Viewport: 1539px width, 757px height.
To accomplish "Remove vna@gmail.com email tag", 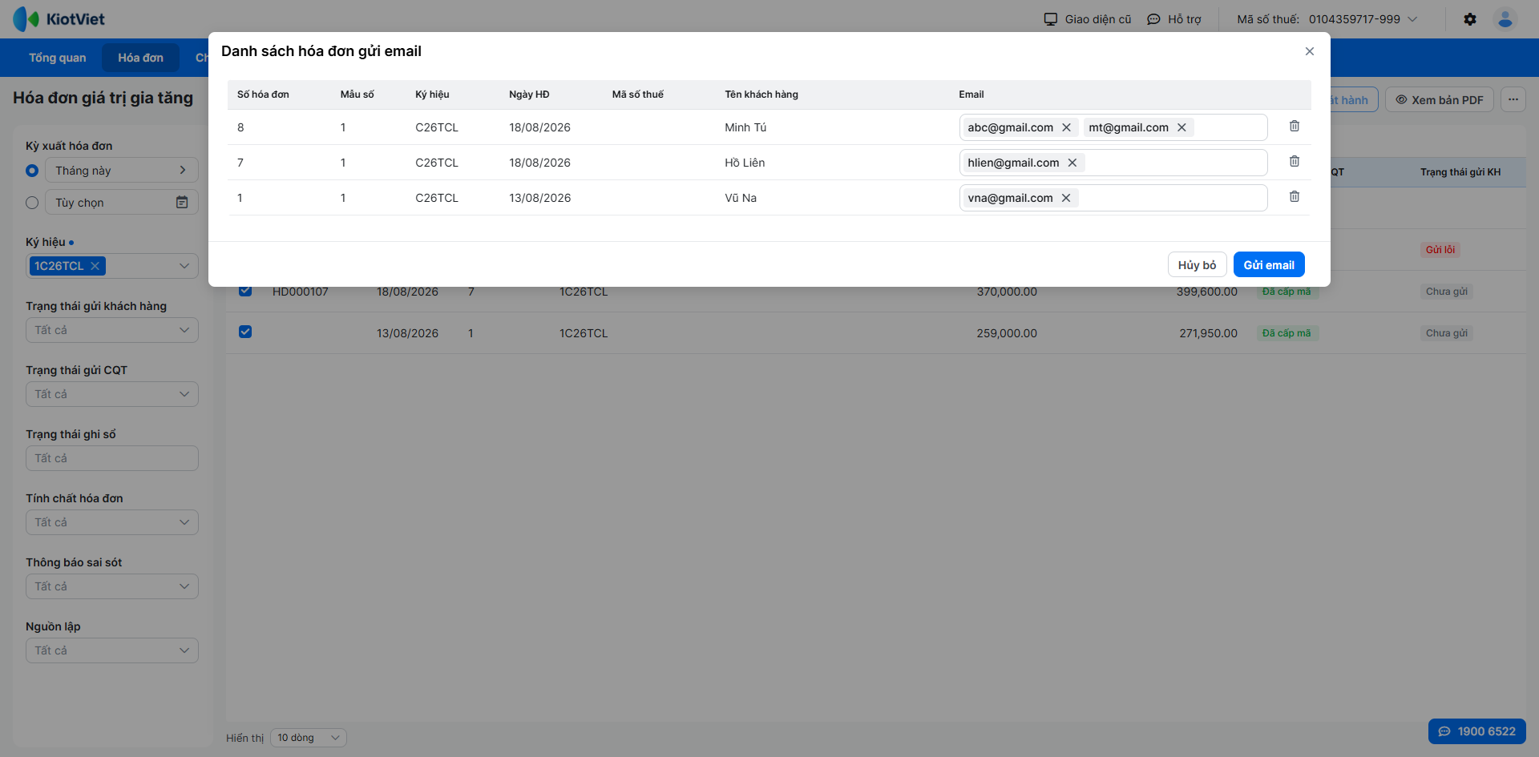I will coord(1066,198).
